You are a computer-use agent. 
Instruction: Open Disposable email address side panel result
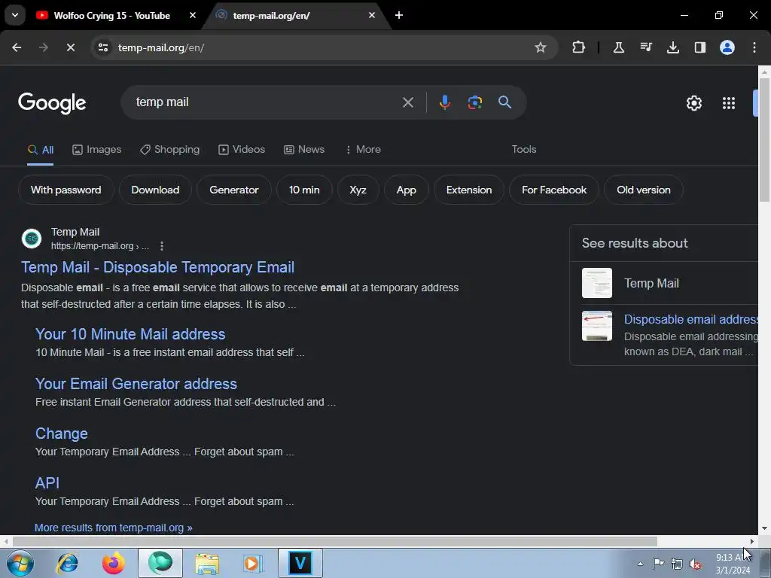691,319
